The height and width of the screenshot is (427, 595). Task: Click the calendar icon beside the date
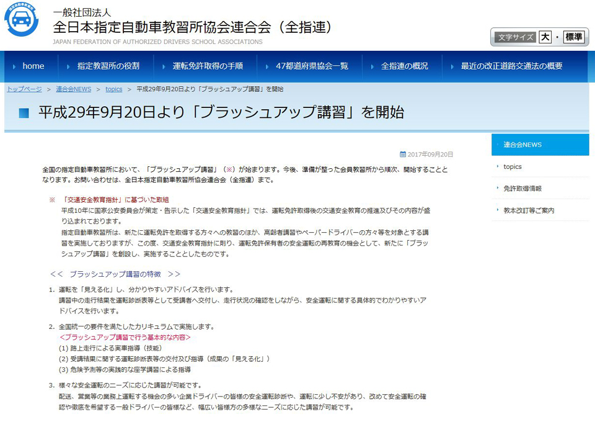point(403,155)
